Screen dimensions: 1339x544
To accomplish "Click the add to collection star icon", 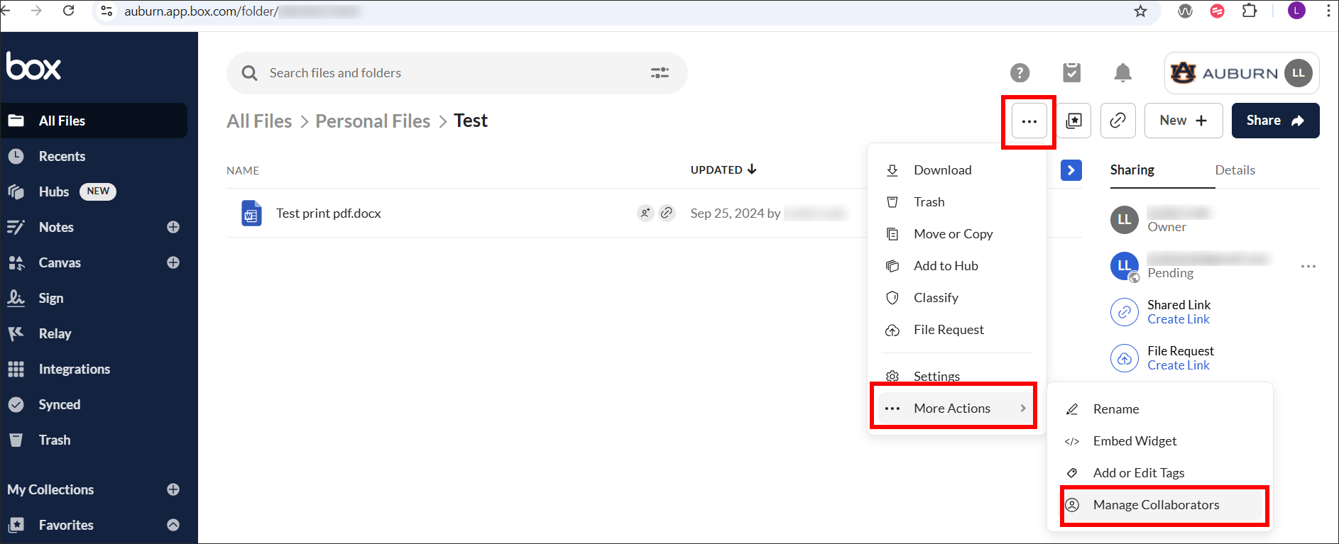I will coord(1074,121).
